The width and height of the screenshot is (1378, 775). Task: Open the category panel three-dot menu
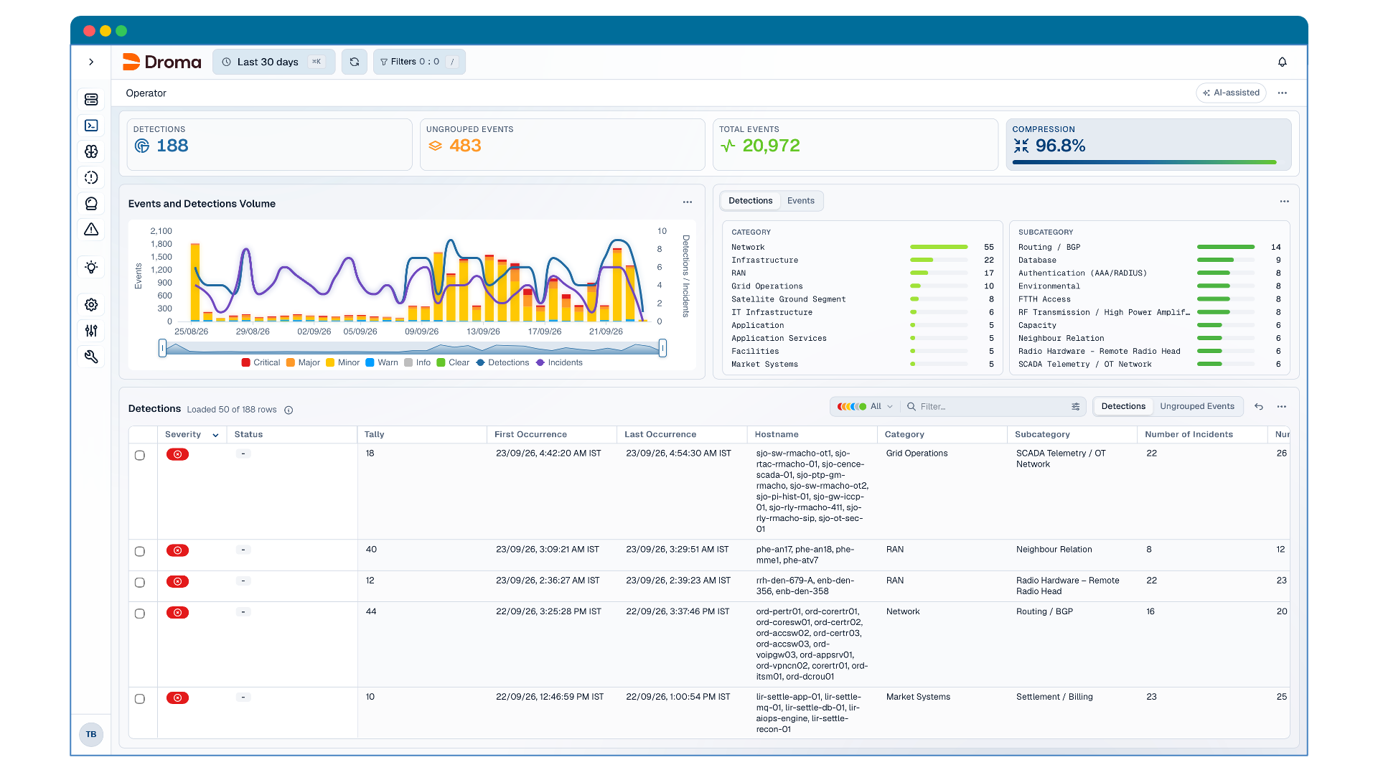[x=1285, y=202]
